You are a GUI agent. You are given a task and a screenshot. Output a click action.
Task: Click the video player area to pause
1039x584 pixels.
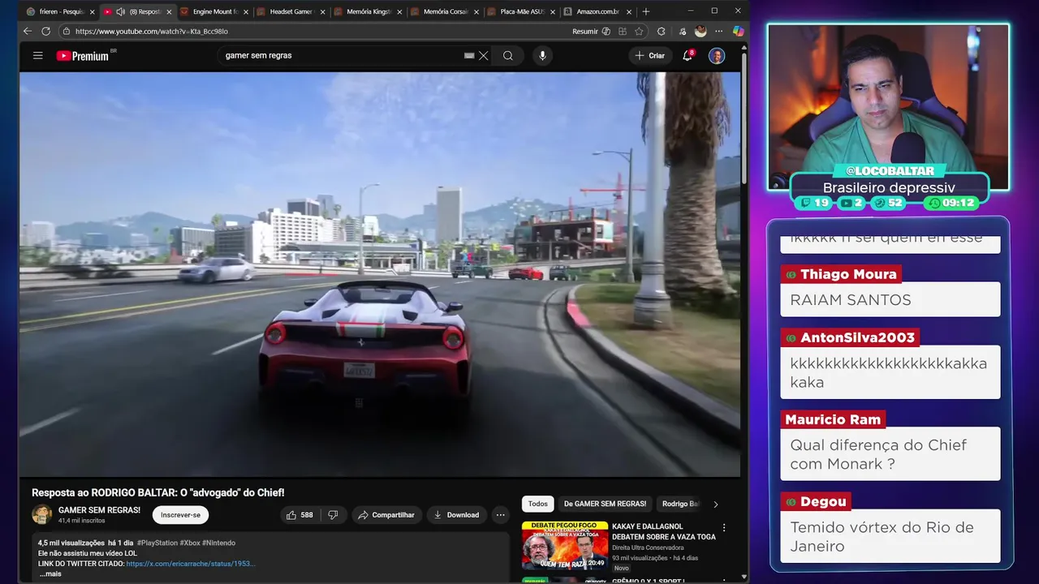coord(380,274)
